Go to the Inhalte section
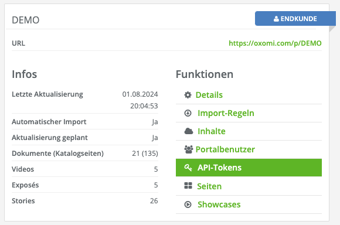340x225 pixels. tap(212, 131)
